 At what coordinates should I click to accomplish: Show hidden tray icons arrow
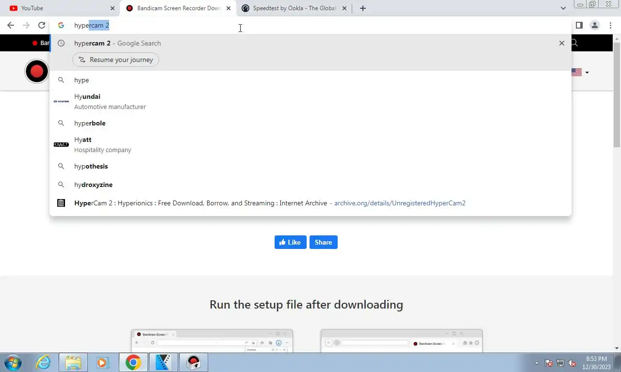(x=537, y=363)
